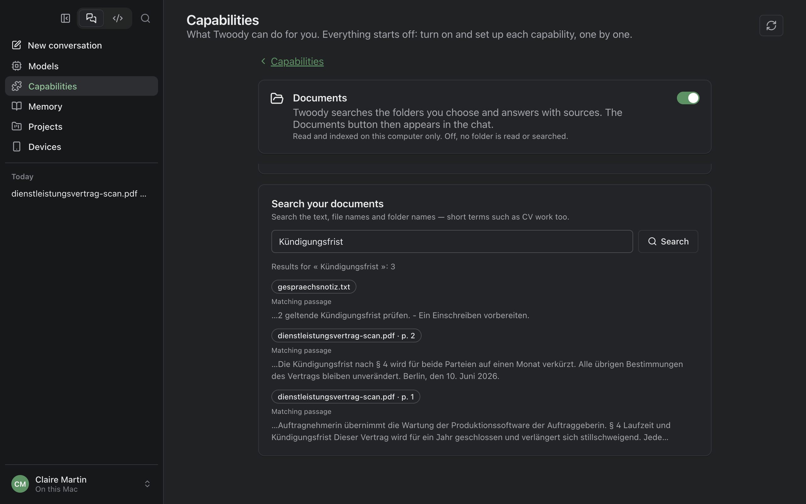Open Projects in the sidebar
Screen dimensions: 806x504
click(x=81, y=127)
